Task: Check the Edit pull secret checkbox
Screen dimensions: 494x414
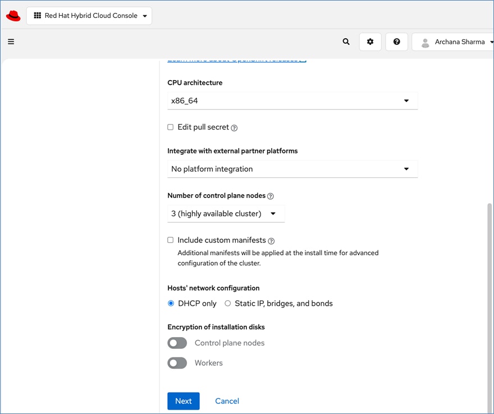Action: (x=171, y=127)
